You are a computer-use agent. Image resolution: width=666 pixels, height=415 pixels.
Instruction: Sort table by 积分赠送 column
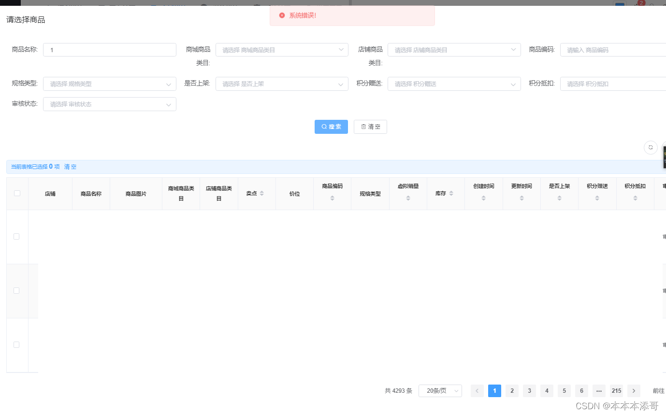597,198
